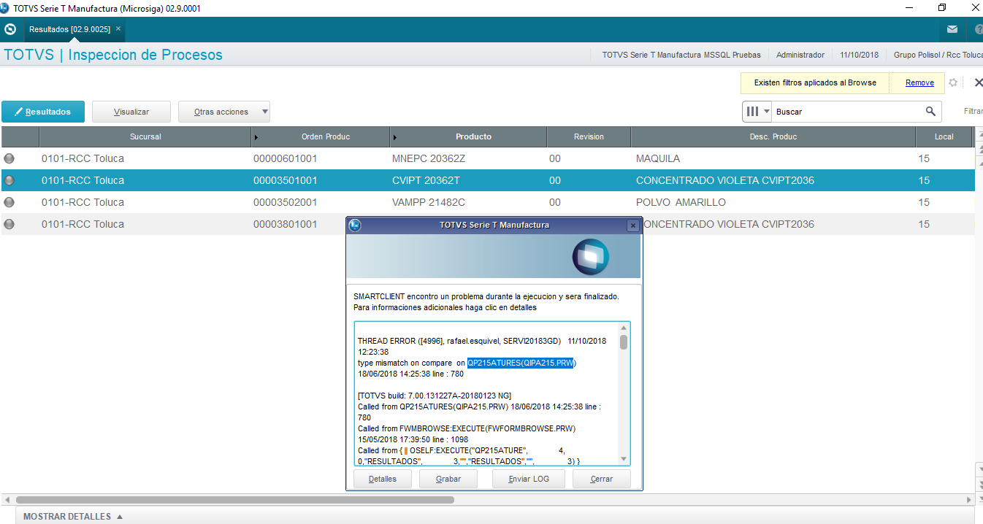Click the Cerrar button in dialog
This screenshot has height=524, width=983.
(x=602, y=479)
